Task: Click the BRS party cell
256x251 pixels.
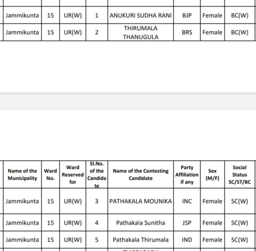Action: point(187,32)
